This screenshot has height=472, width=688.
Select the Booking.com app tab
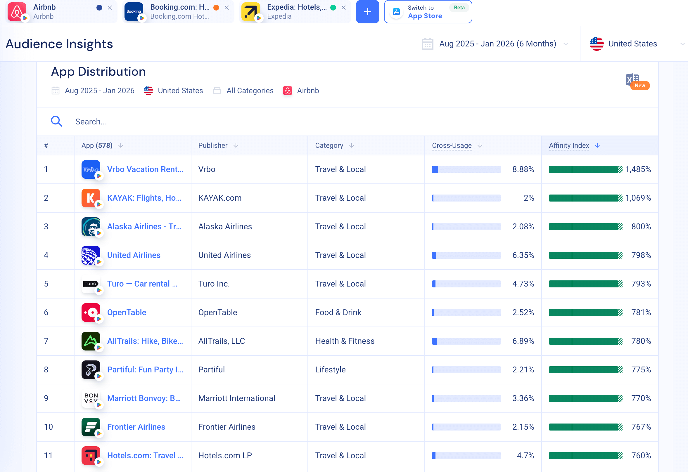tap(178, 12)
